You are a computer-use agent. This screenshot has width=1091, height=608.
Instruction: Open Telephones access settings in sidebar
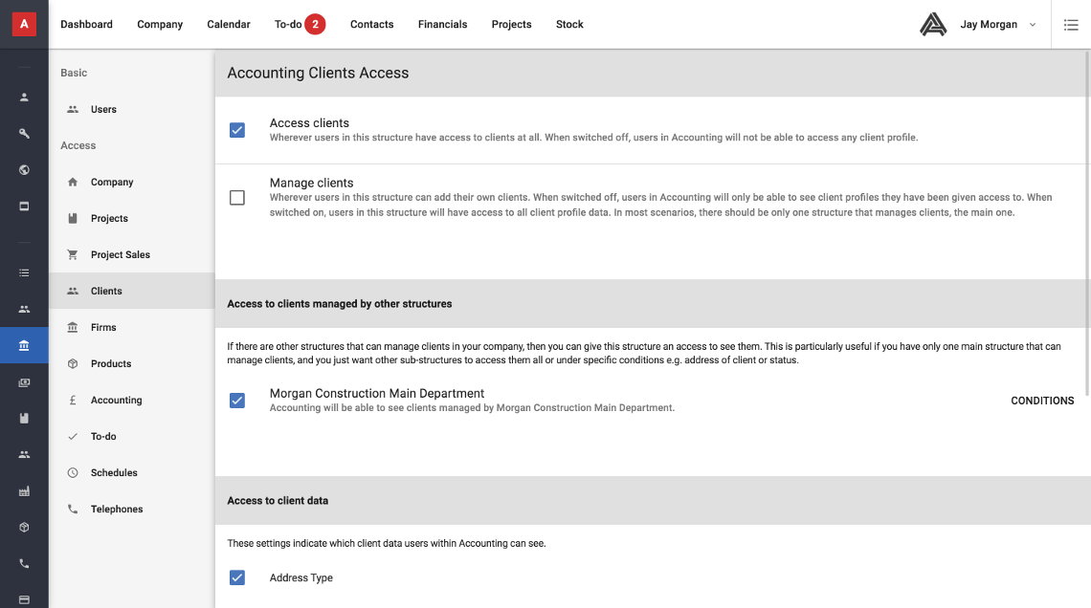[117, 510]
